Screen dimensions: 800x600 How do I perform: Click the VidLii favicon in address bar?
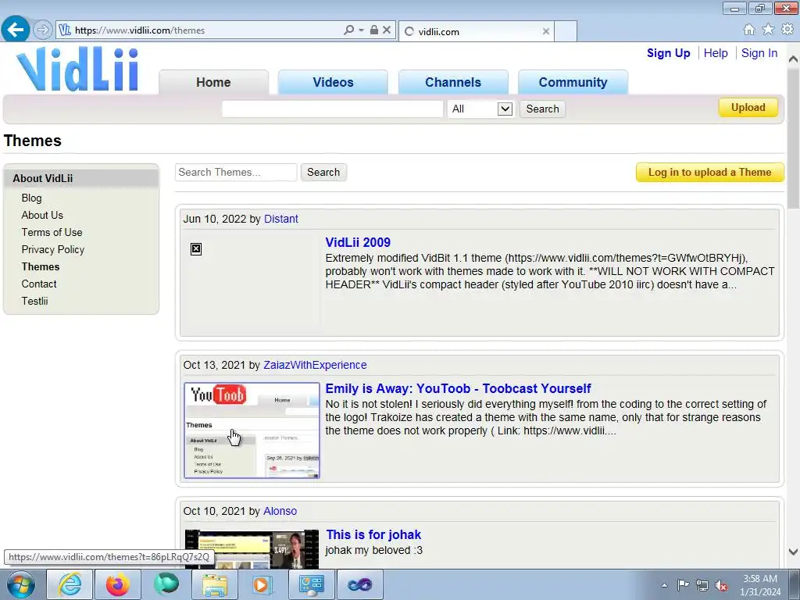pos(65,30)
